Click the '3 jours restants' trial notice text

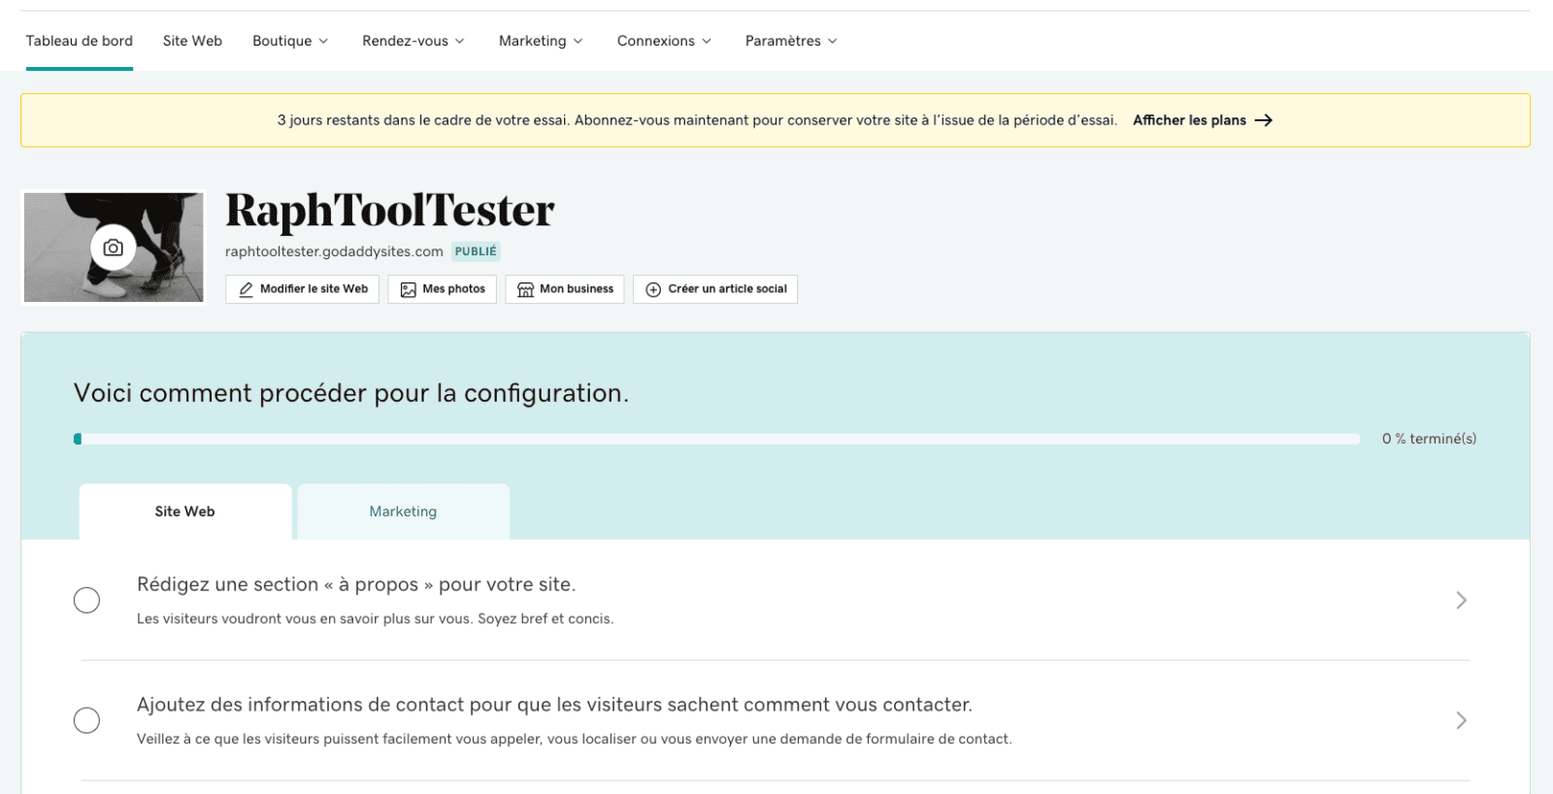697,120
